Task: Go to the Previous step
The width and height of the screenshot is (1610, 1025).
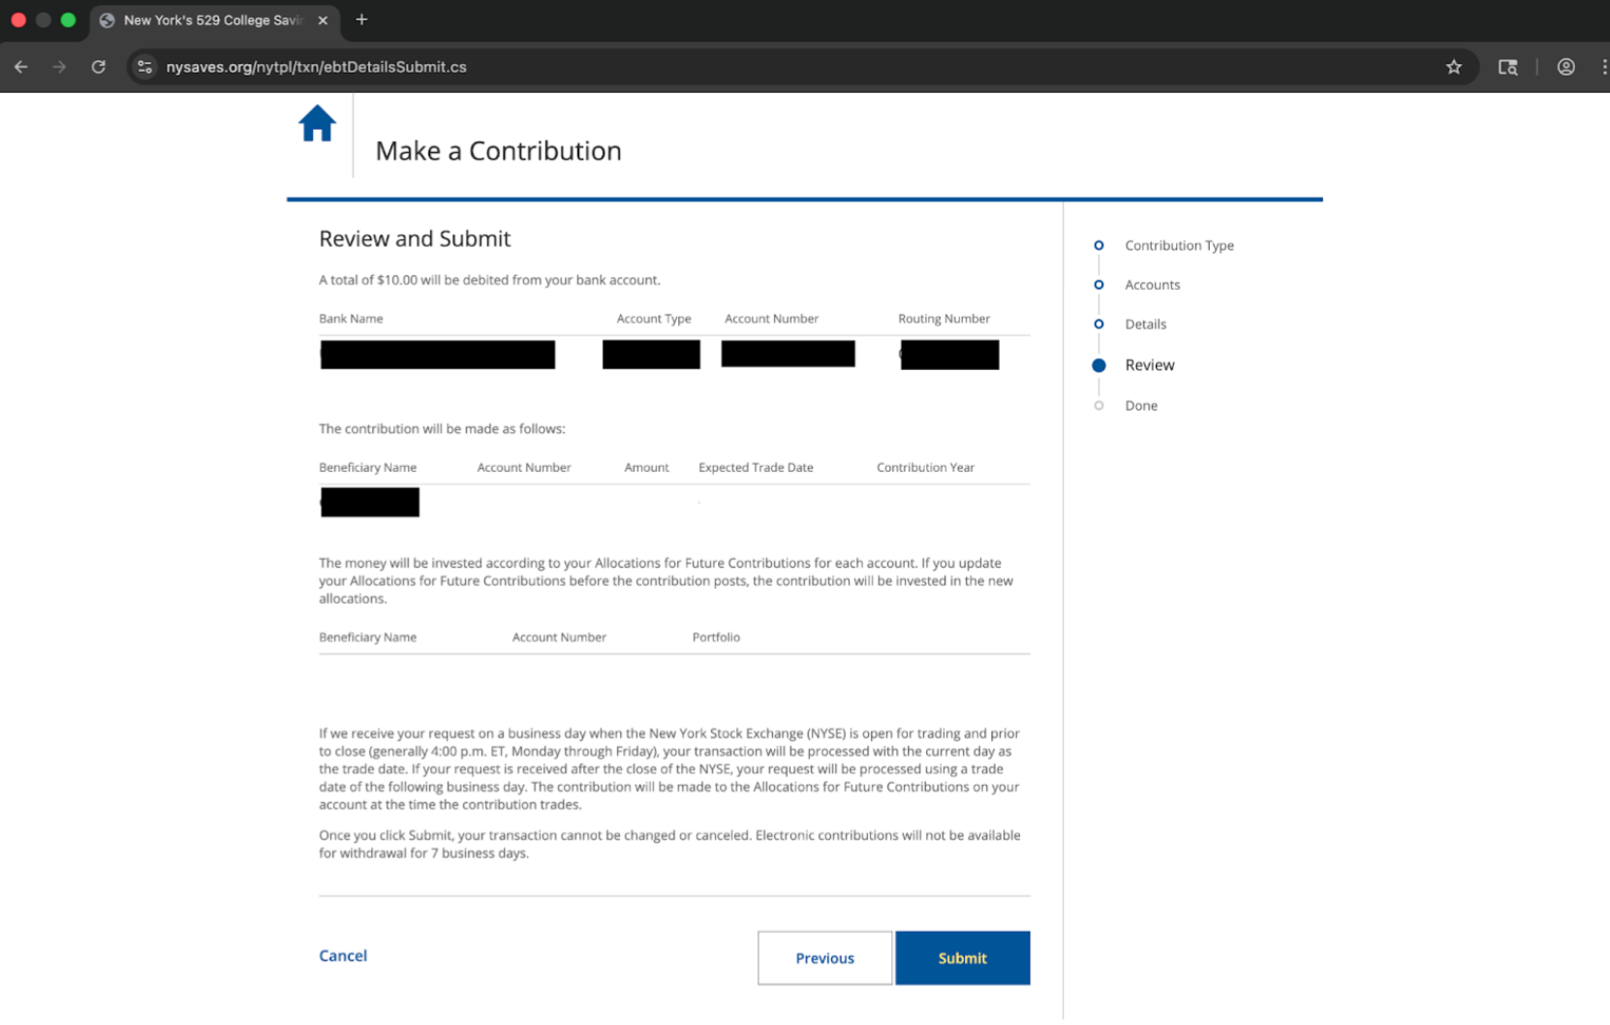Action: pos(824,958)
